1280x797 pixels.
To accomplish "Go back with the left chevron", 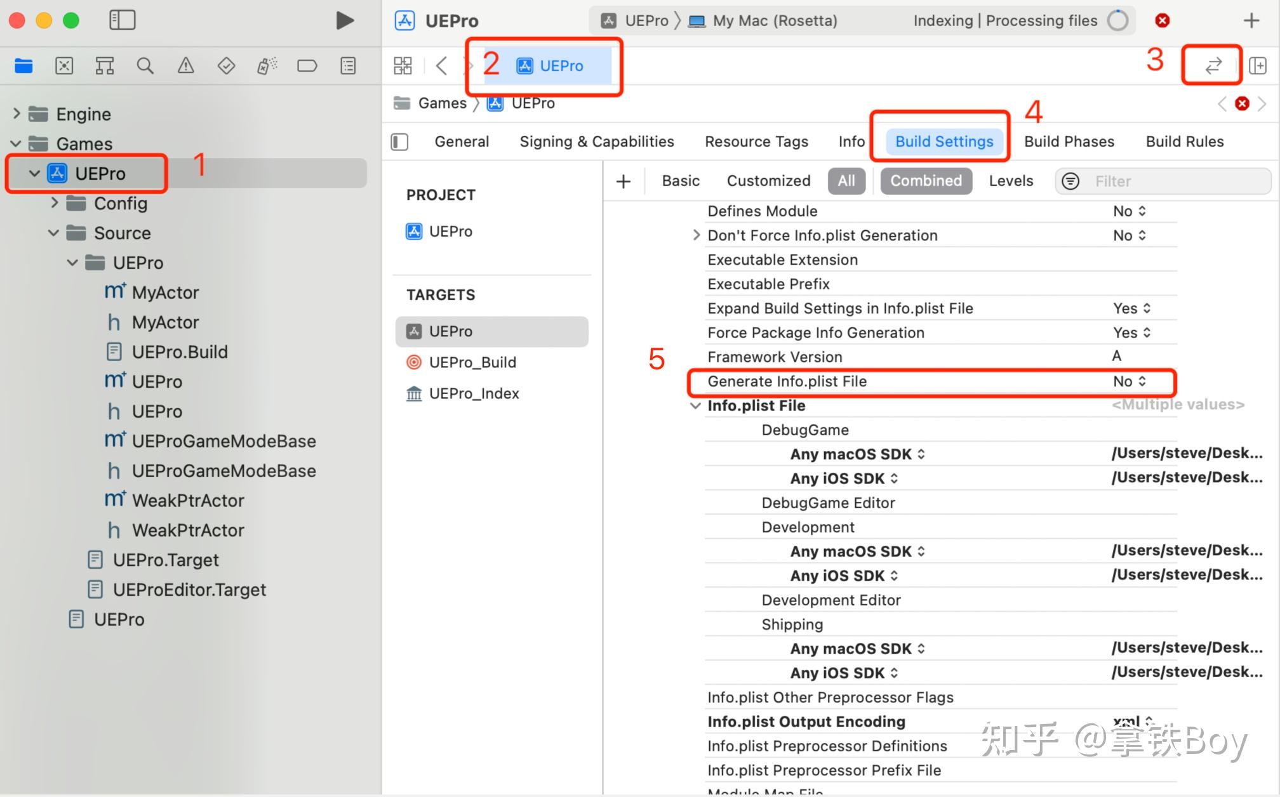I will [442, 65].
